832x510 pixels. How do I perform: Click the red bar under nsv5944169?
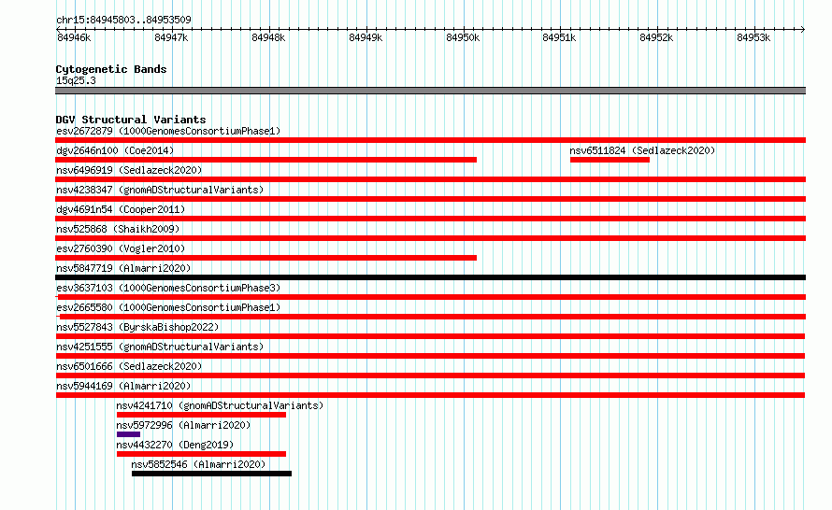[430, 395]
